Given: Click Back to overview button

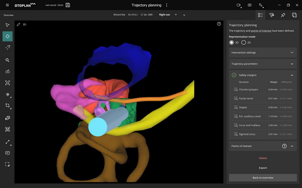Looking at the screenshot, I should (263, 177).
